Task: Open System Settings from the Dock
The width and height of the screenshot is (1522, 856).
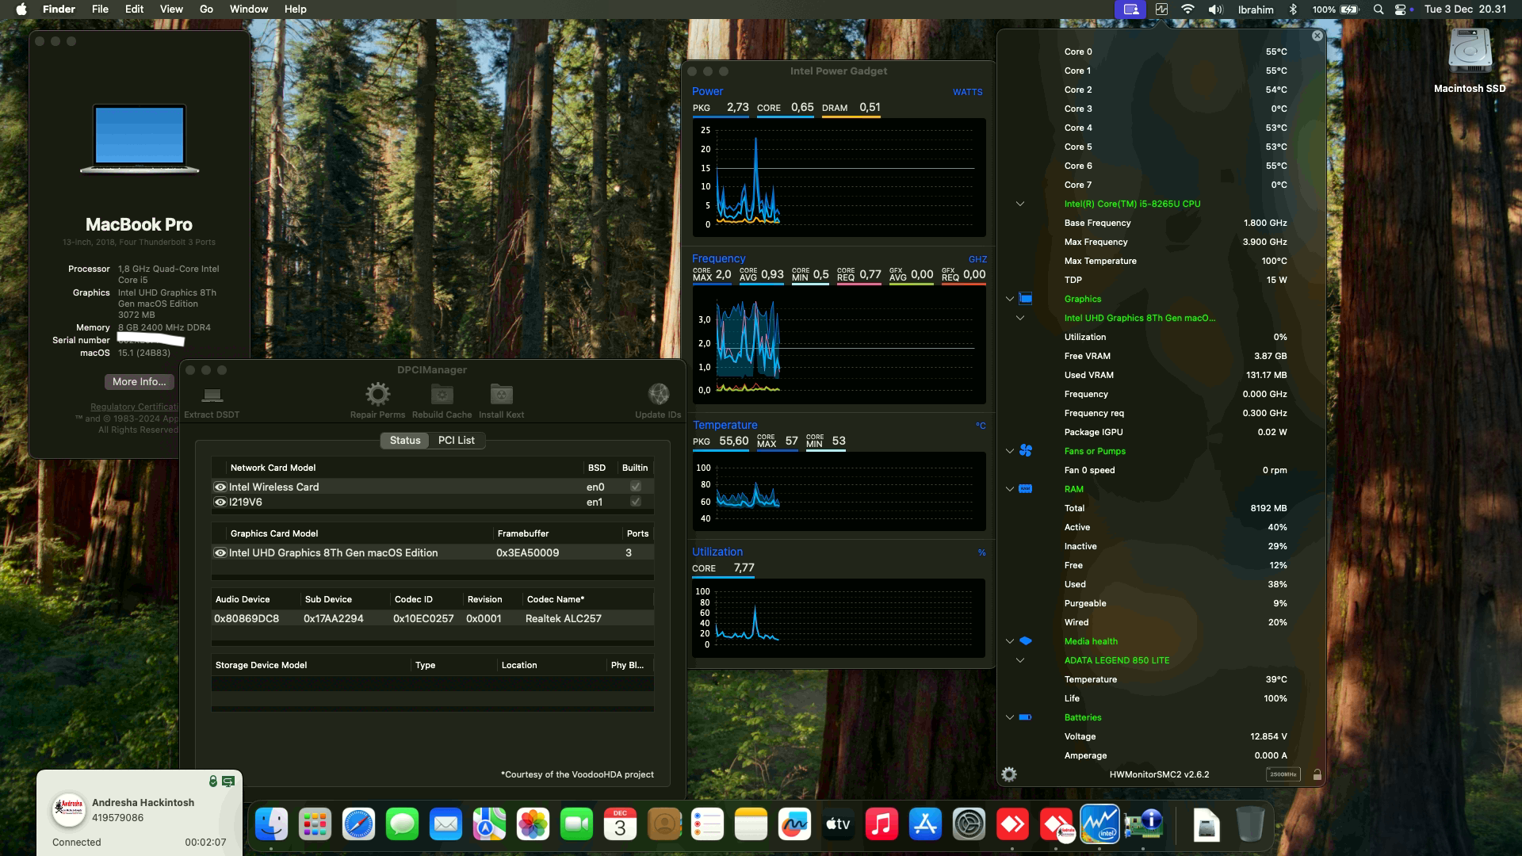Action: tap(969, 824)
